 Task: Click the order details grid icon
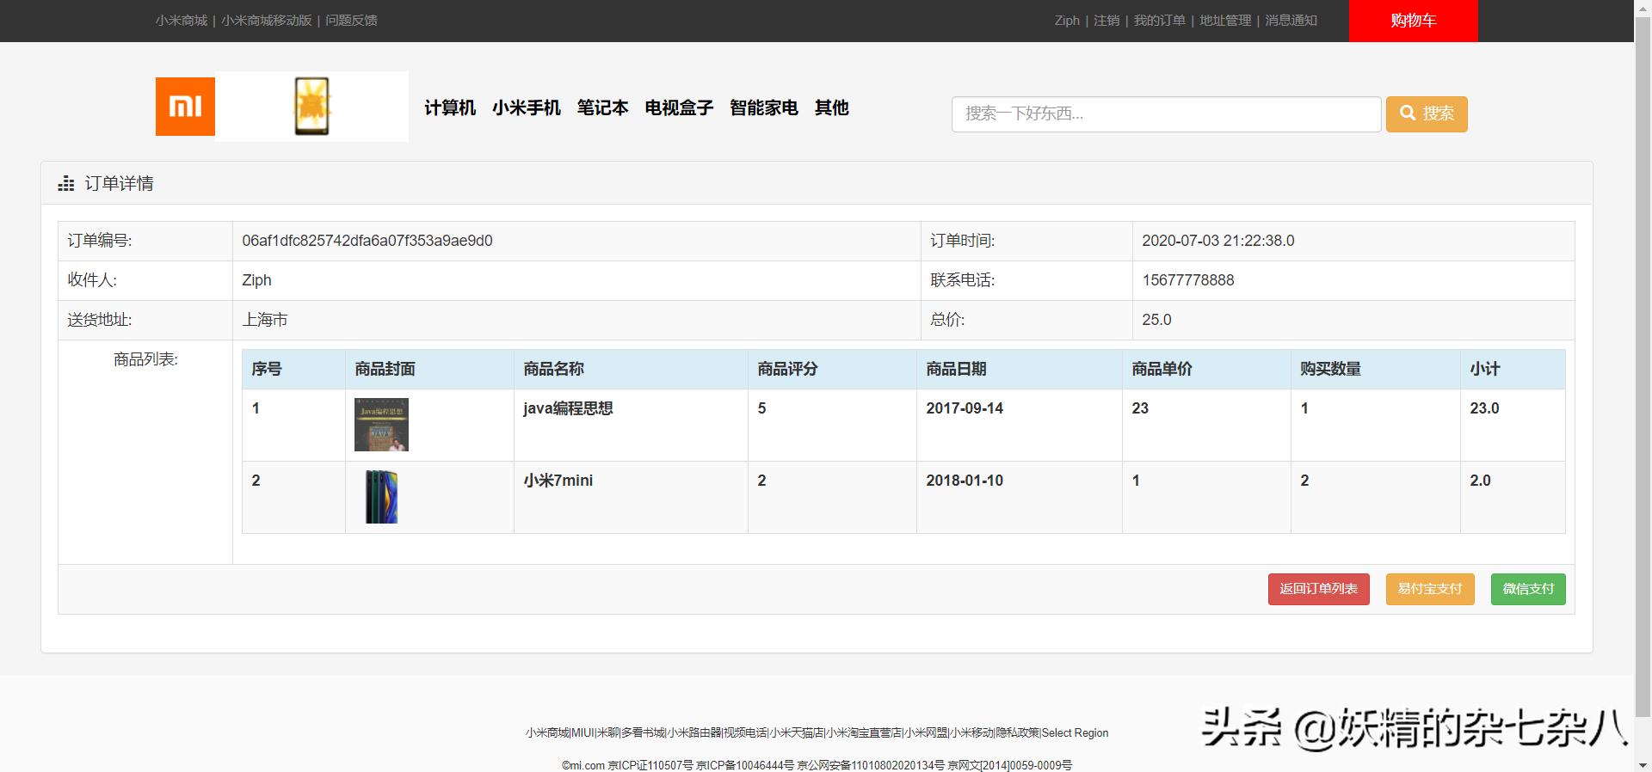click(x=66, y=183)
